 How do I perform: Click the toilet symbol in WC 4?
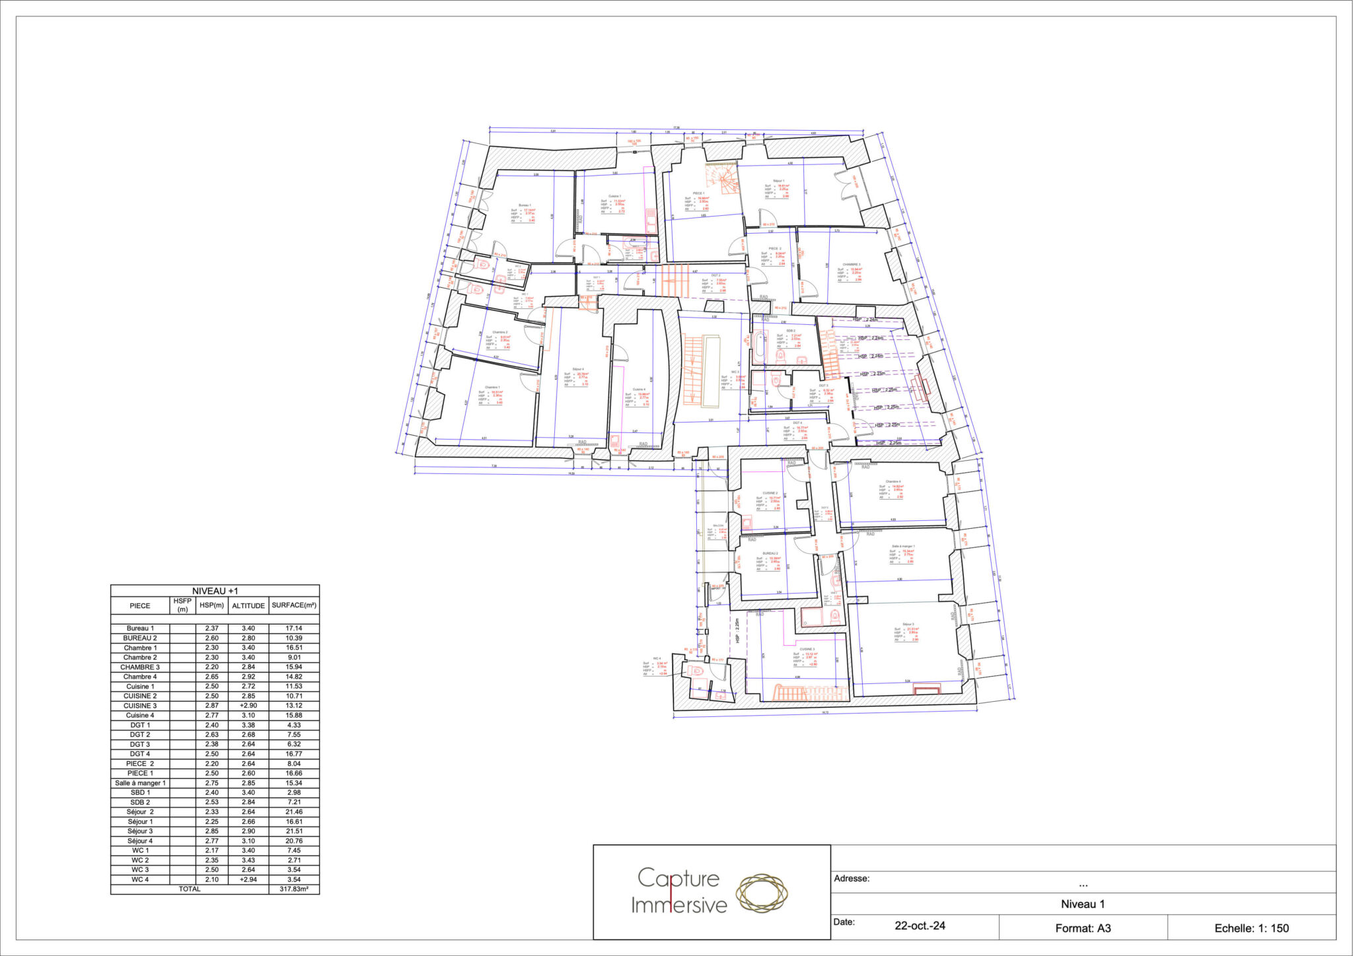tap(695, 671)
